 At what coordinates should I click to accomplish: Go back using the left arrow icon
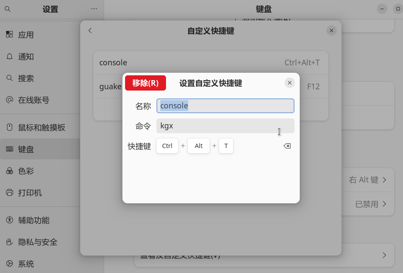[x=90, y=30]
